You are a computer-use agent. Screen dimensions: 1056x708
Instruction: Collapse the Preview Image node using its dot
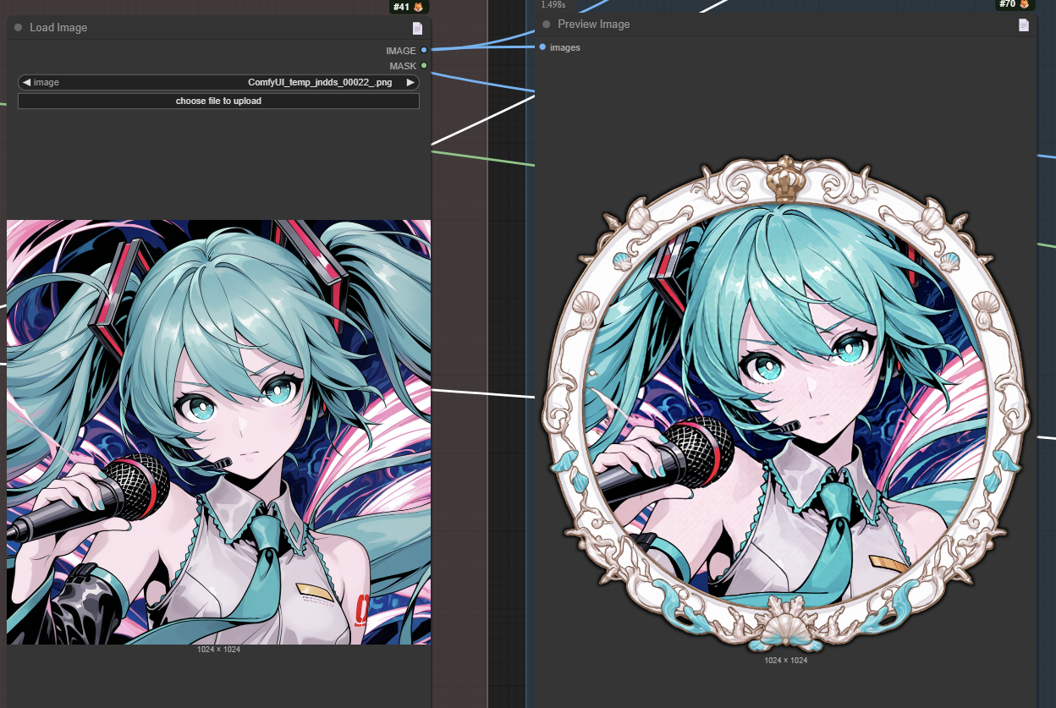546,25
